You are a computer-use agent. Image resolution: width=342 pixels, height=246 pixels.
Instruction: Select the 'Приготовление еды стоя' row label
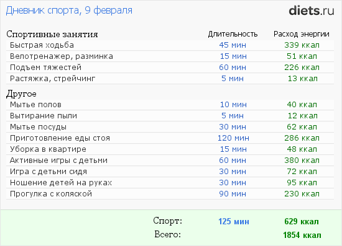coord(60,138)
